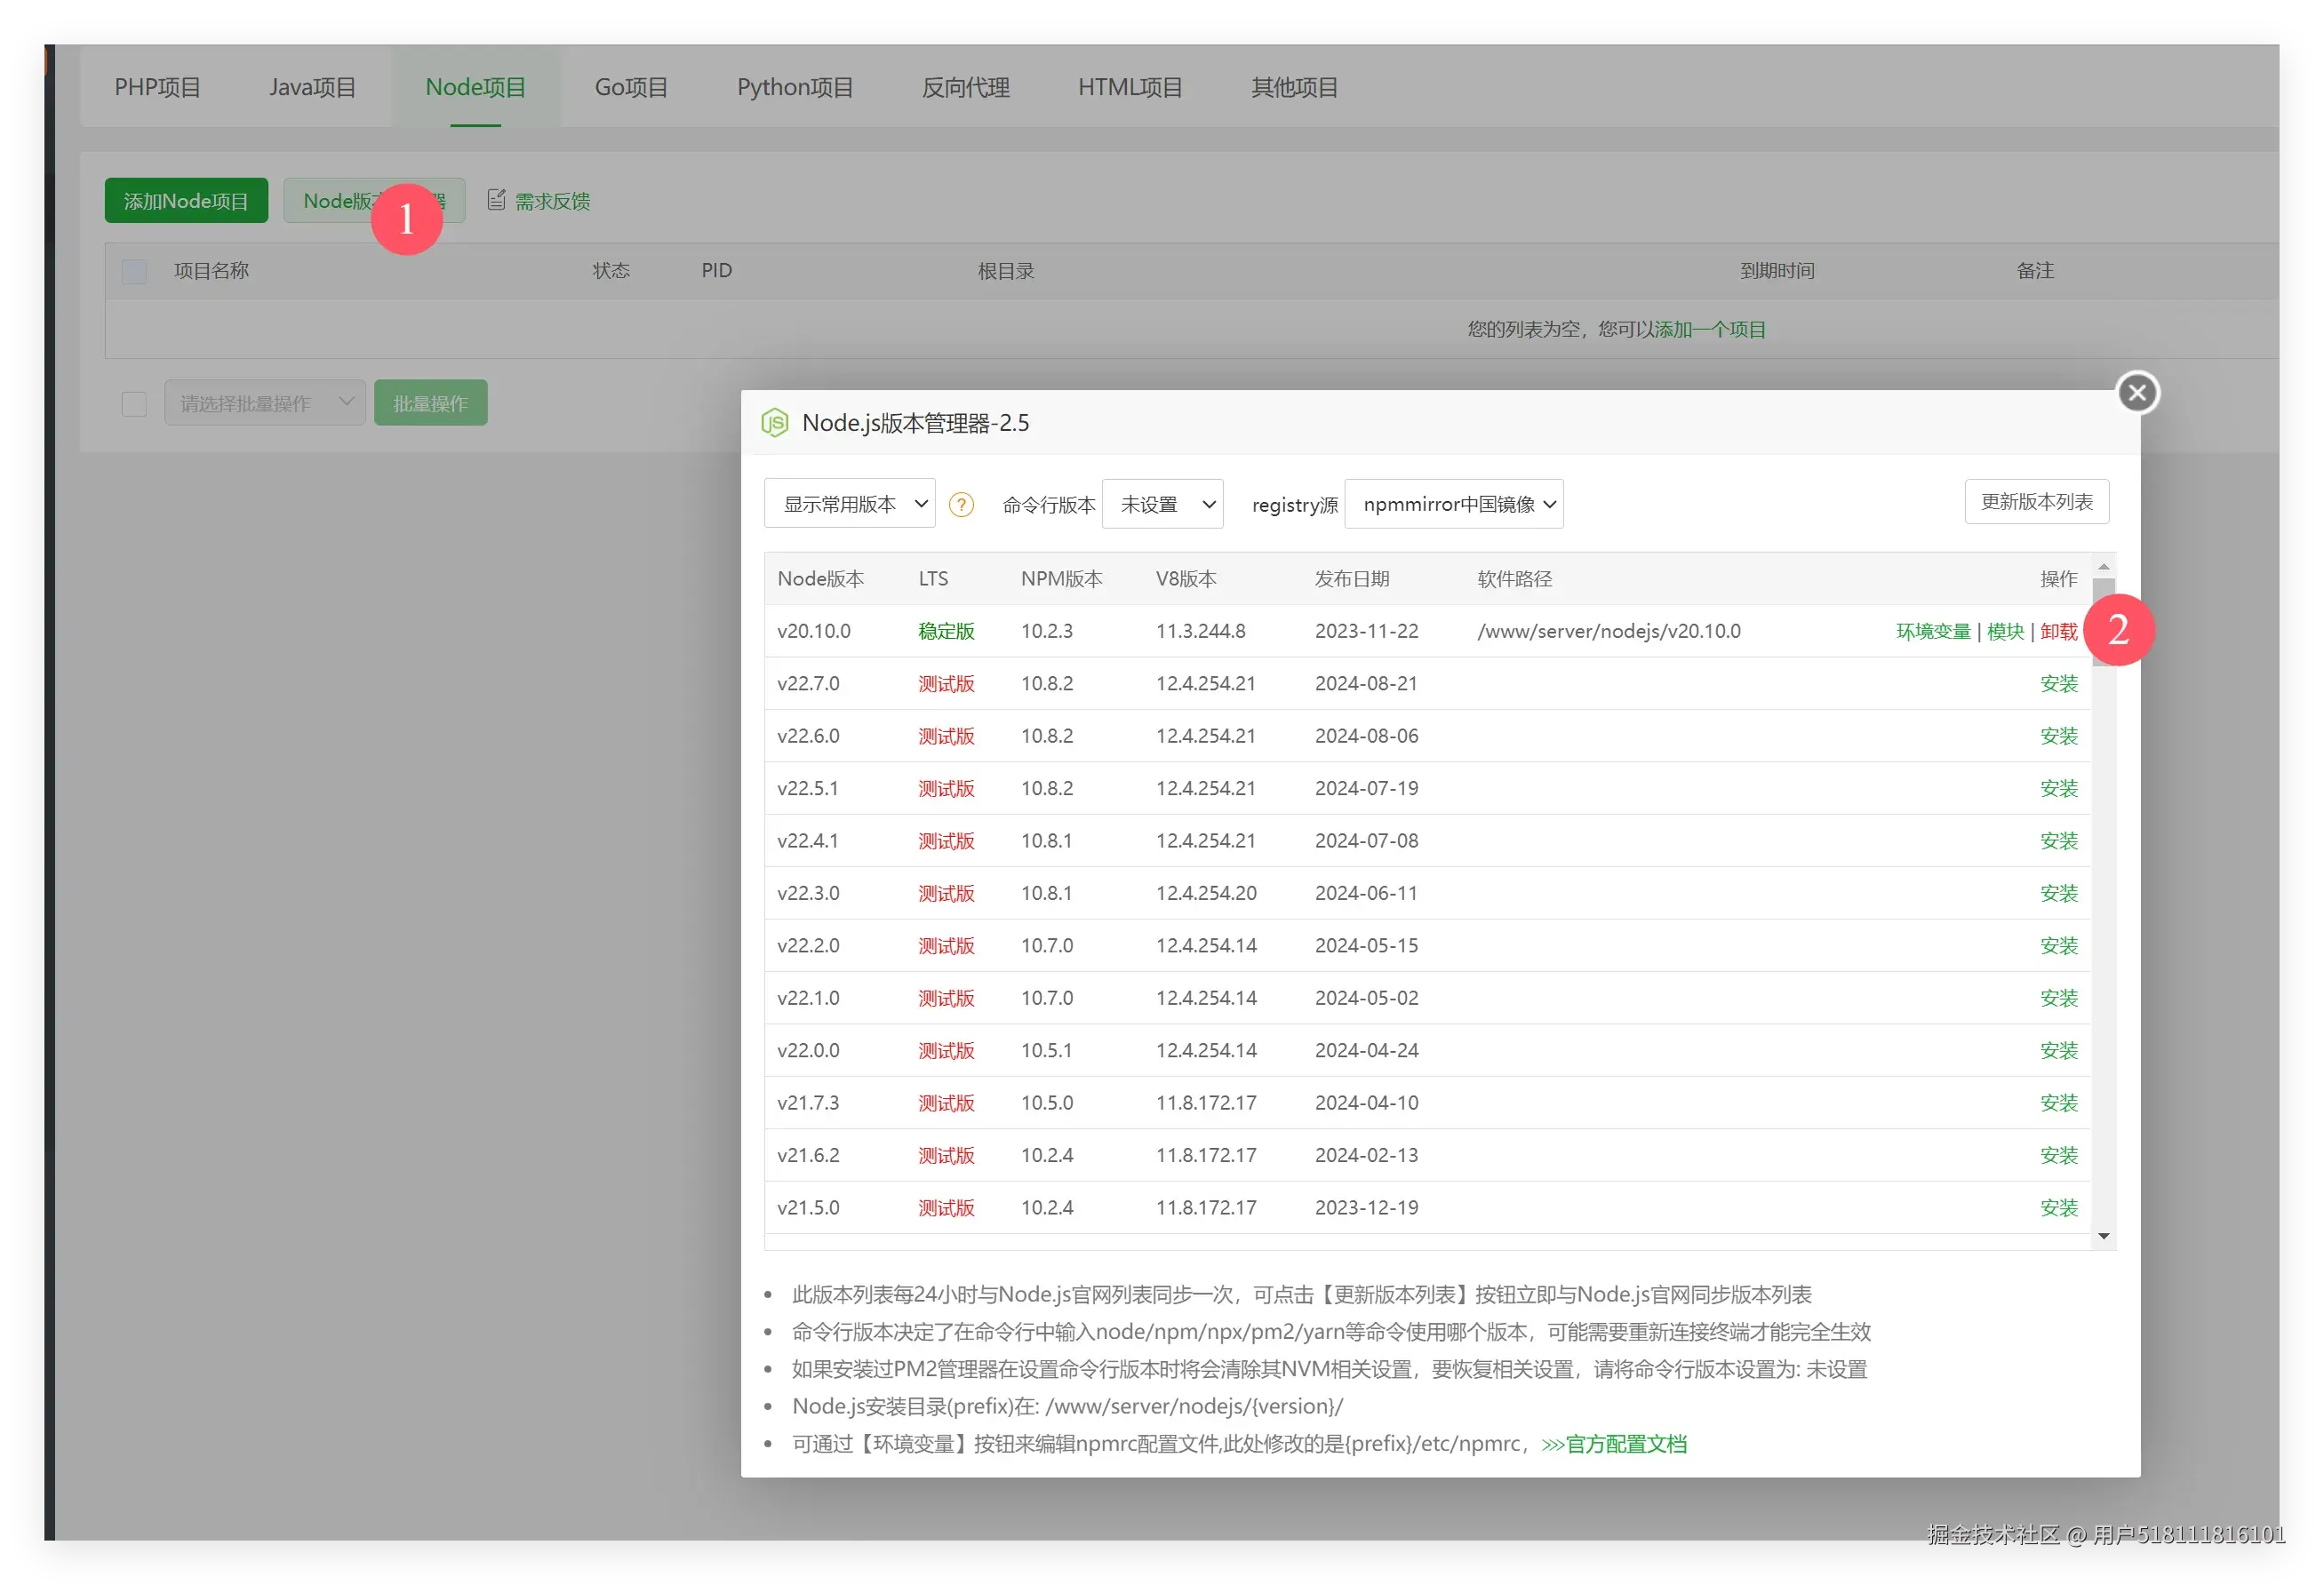
Task: Click the 添加Node项目 button
Action: pos(186,201)
